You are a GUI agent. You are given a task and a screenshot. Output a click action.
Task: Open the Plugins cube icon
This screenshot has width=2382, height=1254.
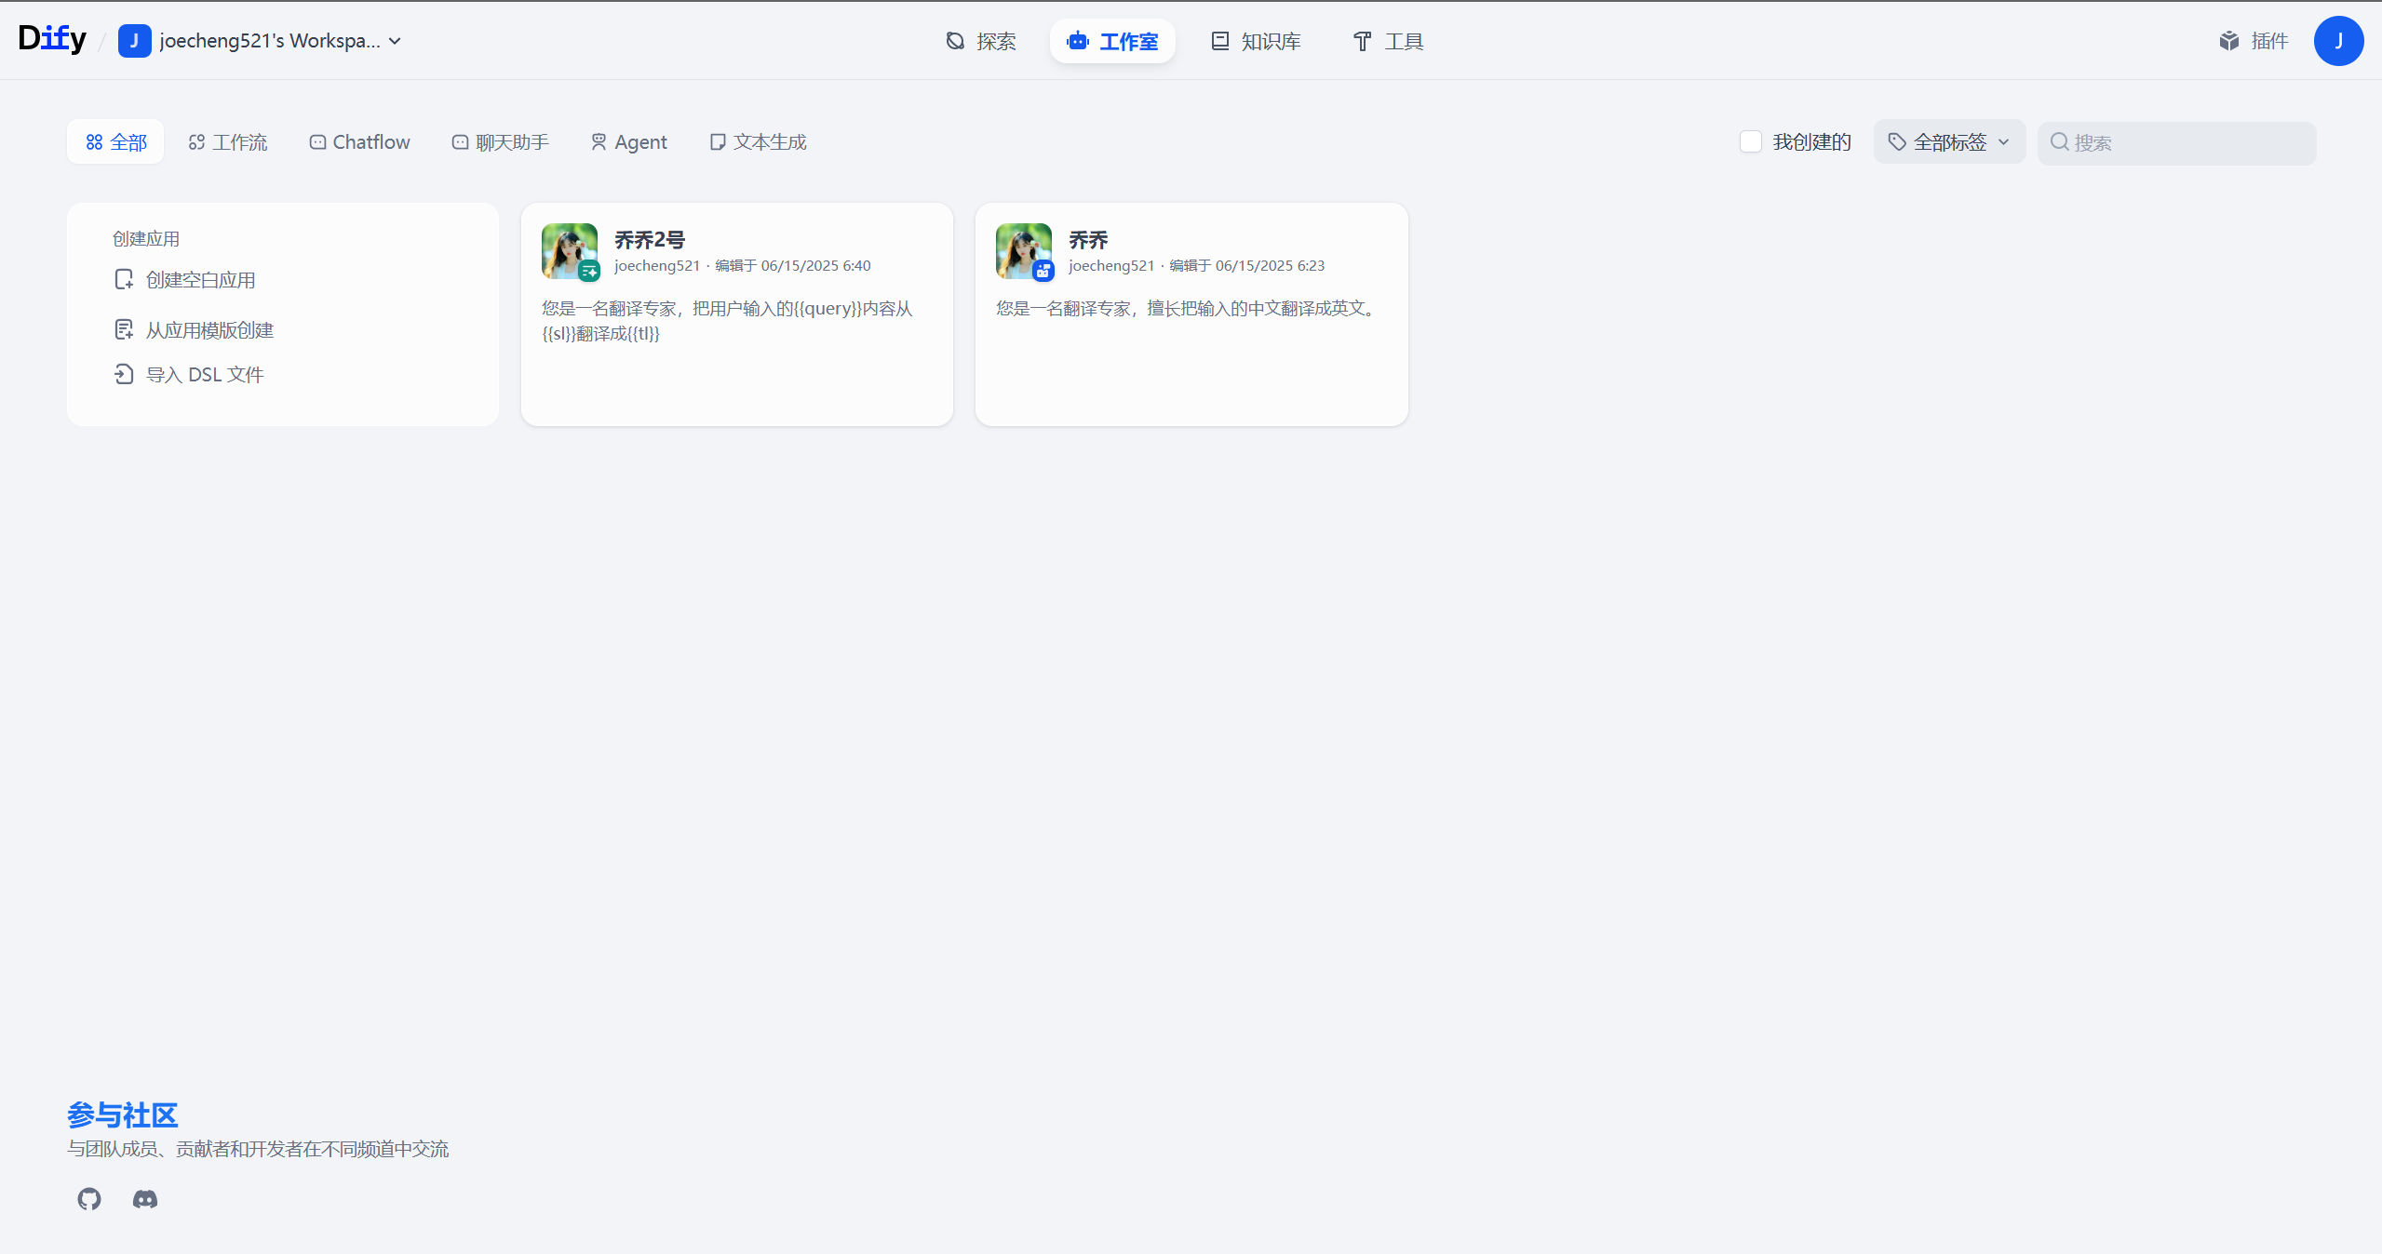coord(2229,41)
